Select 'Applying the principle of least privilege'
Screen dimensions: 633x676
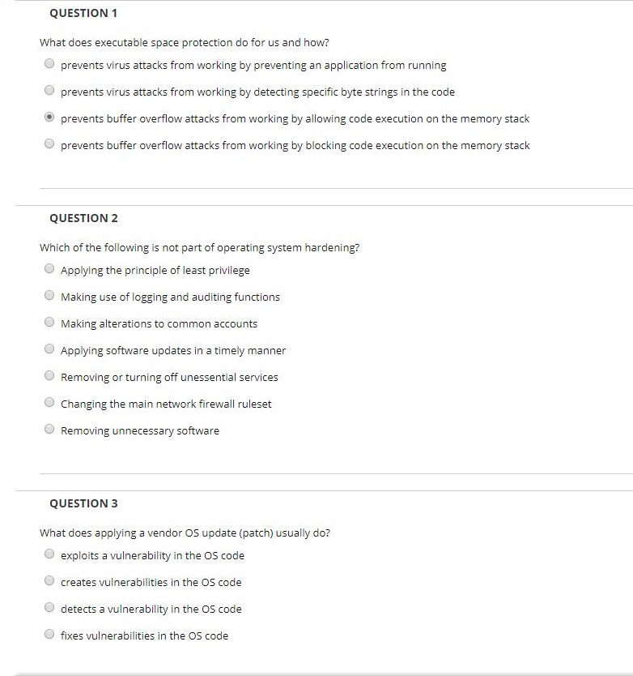49,268
